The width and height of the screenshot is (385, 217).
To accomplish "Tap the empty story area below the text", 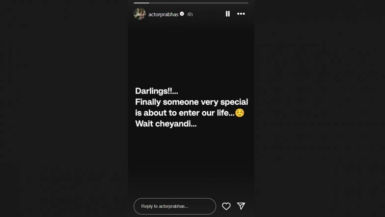I will click(x=191, y=162).
